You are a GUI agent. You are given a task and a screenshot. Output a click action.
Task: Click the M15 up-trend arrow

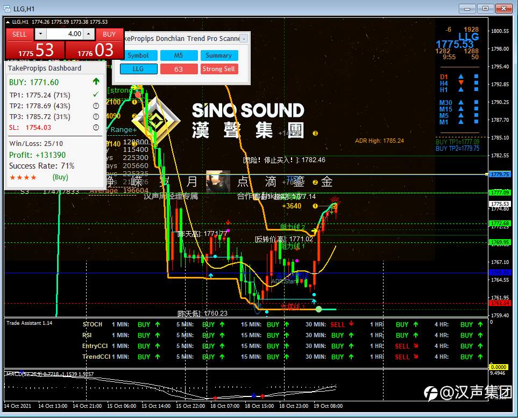tap(461, 109)
